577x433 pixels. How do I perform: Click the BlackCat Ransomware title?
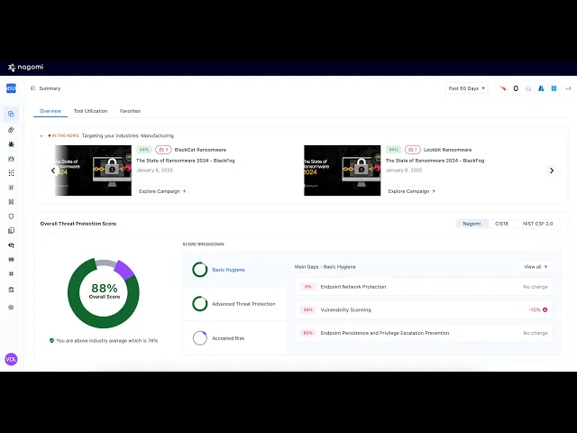[200, 150]
